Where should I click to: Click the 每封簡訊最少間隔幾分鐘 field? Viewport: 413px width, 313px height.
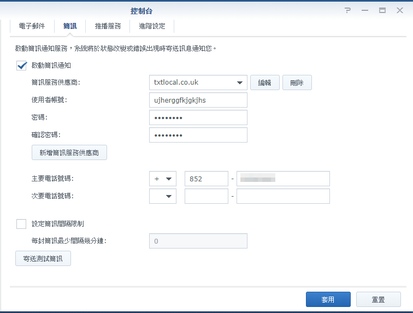pos(198,241)
